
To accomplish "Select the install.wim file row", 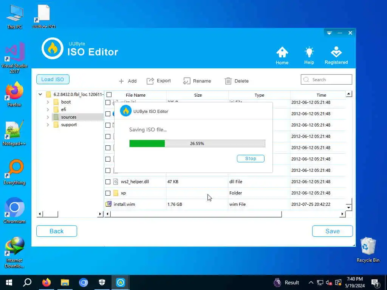I will coord(225,204).
